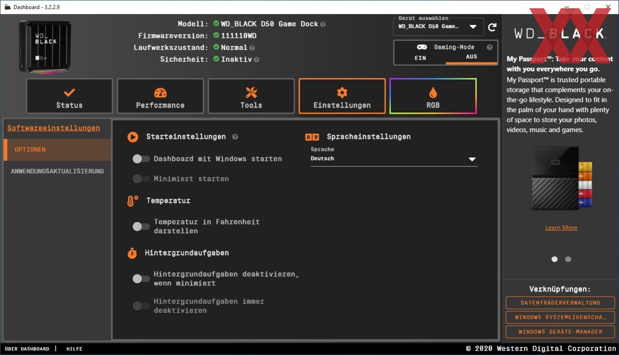Screen dimensions: 619x355
Task: Open the RGB tab
Action: click(433, 96)
